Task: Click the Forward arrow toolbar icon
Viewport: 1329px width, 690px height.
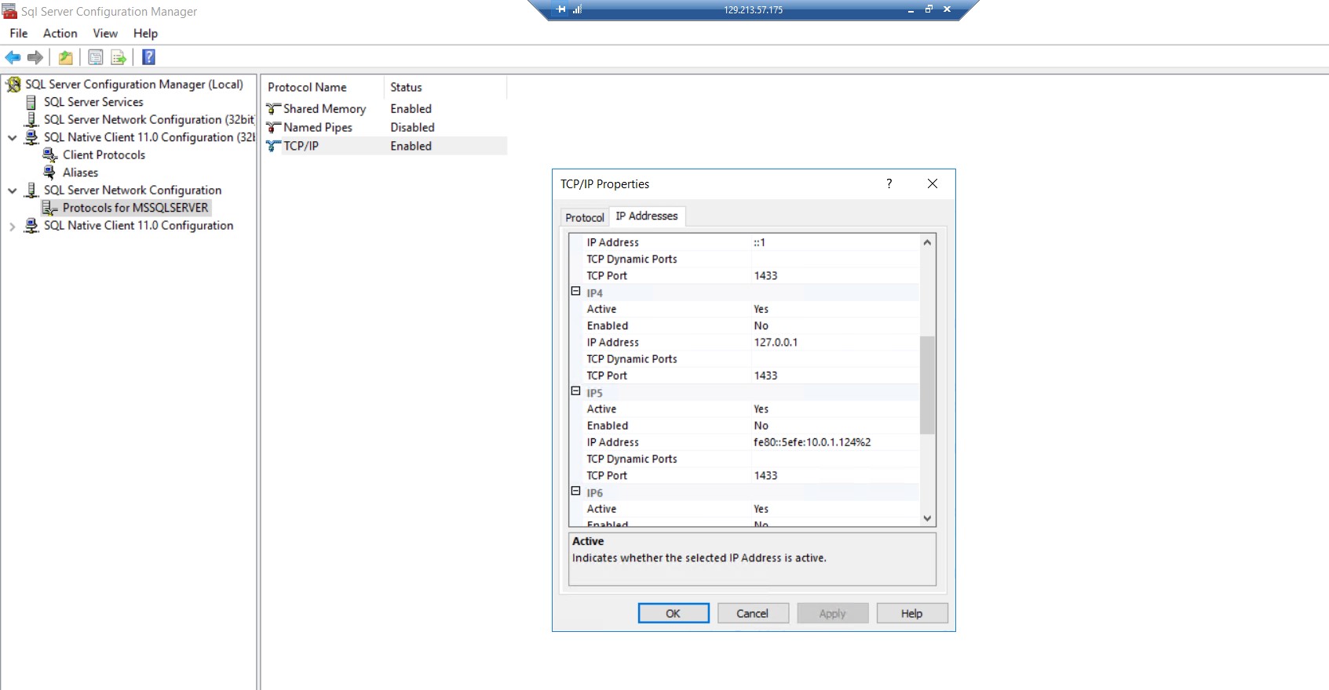Action: (35, 57)
